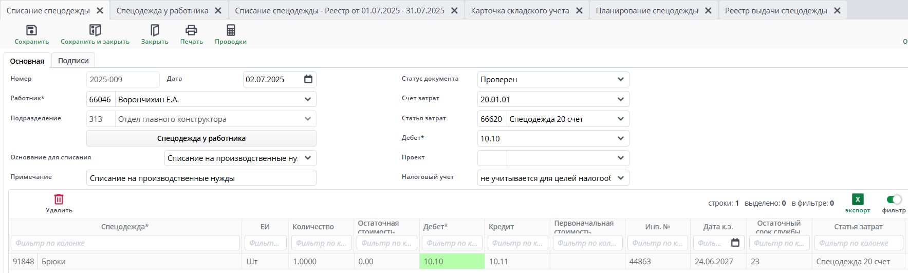This screenshot has height=273, width=908.
Task: Export table to Excel (экспорт)
Action: click(x=857, y=199)
